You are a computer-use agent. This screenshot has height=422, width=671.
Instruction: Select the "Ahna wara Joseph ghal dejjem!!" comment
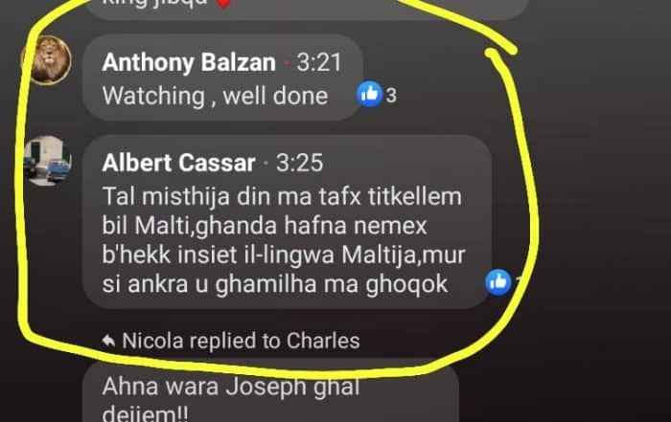tap(270, 393)
